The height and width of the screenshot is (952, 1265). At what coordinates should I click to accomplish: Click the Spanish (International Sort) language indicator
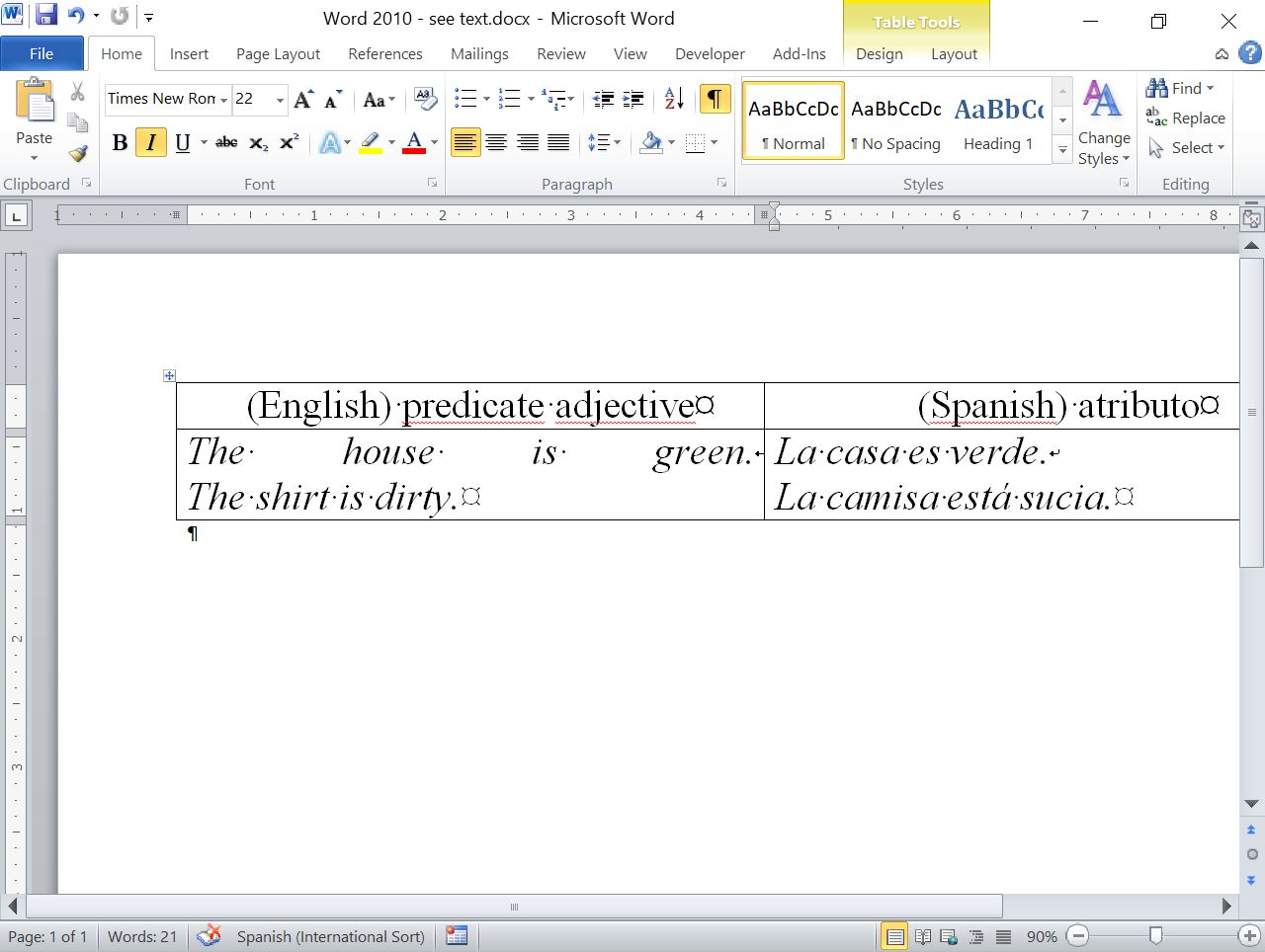click(x=330, y=936)
